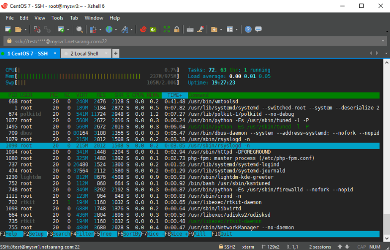Click the address bar ssh URL field
The width and height of the screenshot is (390, 250).
[195, 41]
